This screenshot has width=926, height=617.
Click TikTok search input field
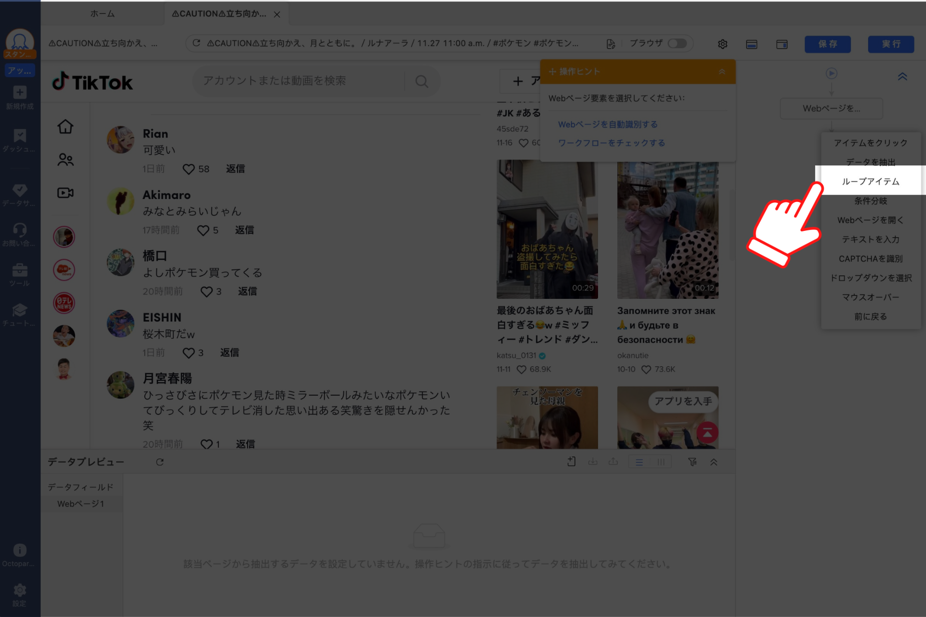pyautogui.click(x=299, y=81)
